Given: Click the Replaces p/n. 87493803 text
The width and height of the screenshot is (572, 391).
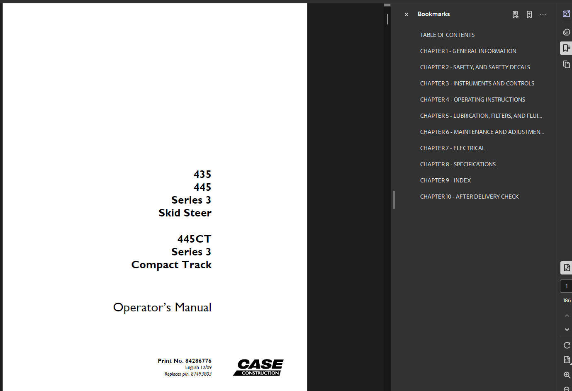Looking at the screenshot, I should tap(188, 374).
